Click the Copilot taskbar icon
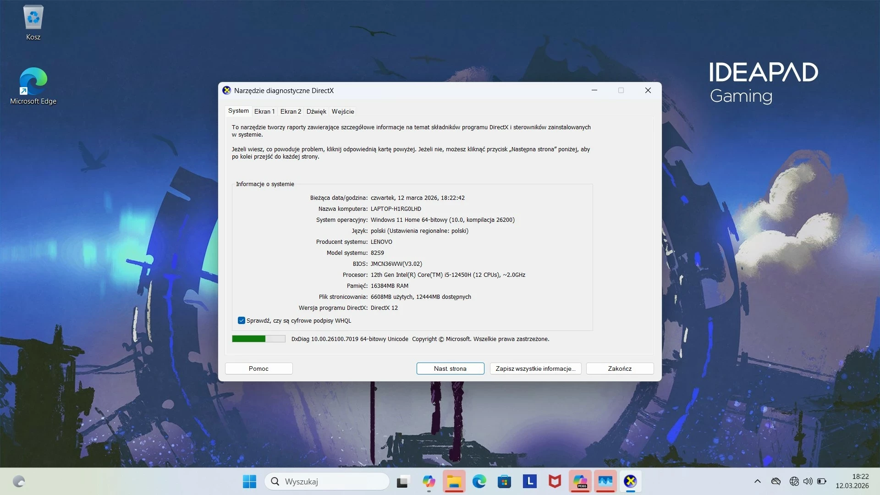Image resolution: width=880 pixels, height=495 pixels. pos(429,481)
